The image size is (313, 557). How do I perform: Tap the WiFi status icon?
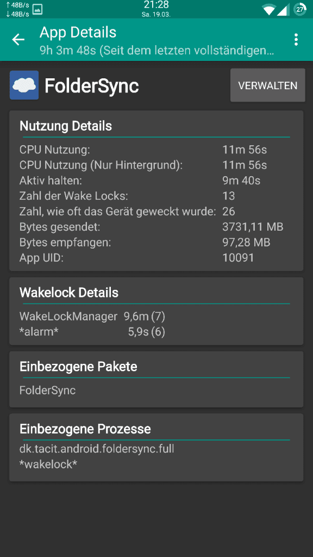click(268, 9)
